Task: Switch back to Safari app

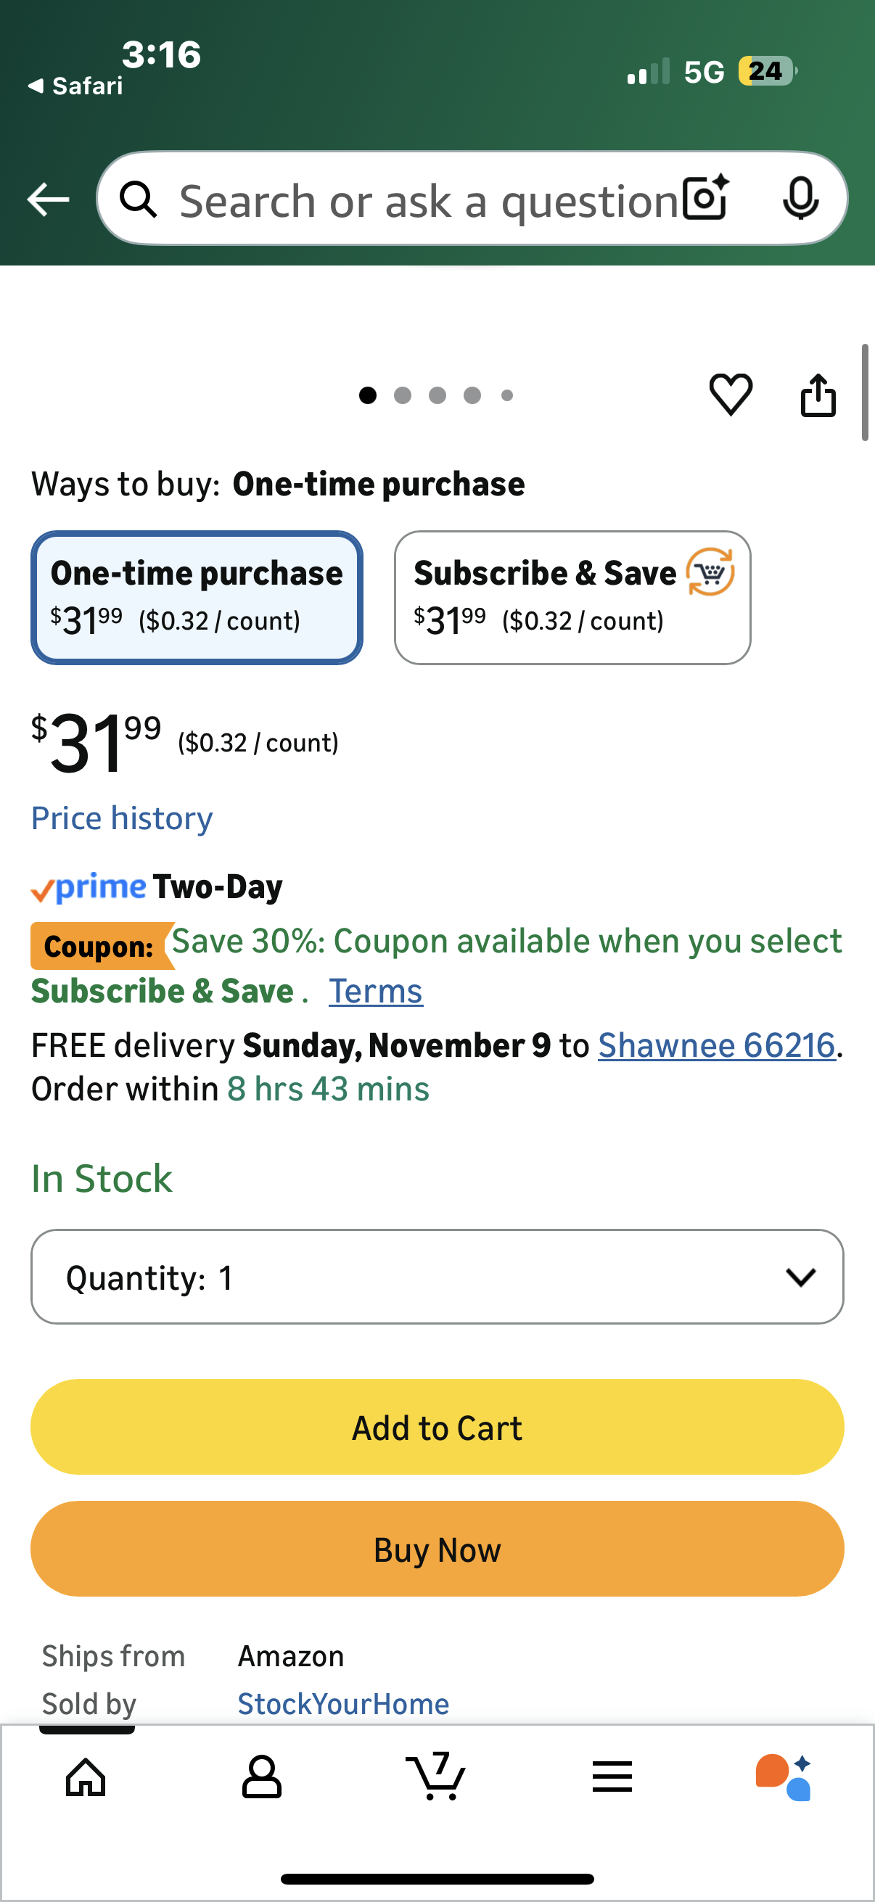Action: click(74, 86)
